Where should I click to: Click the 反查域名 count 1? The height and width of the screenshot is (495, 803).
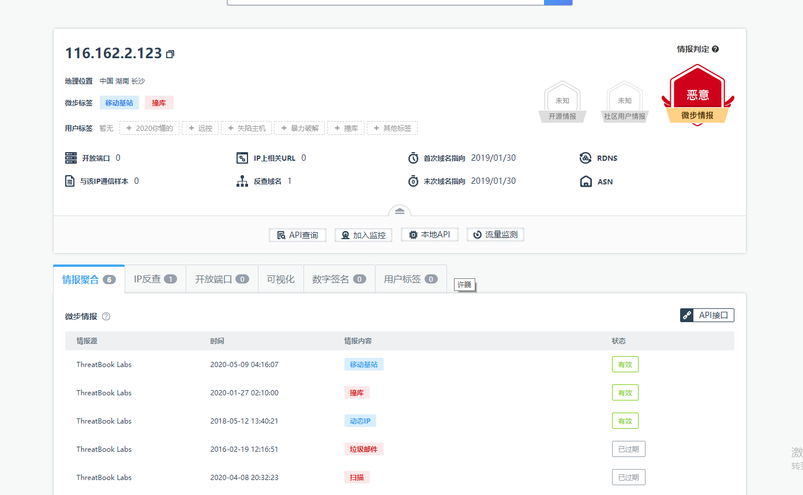pos(290,181)
